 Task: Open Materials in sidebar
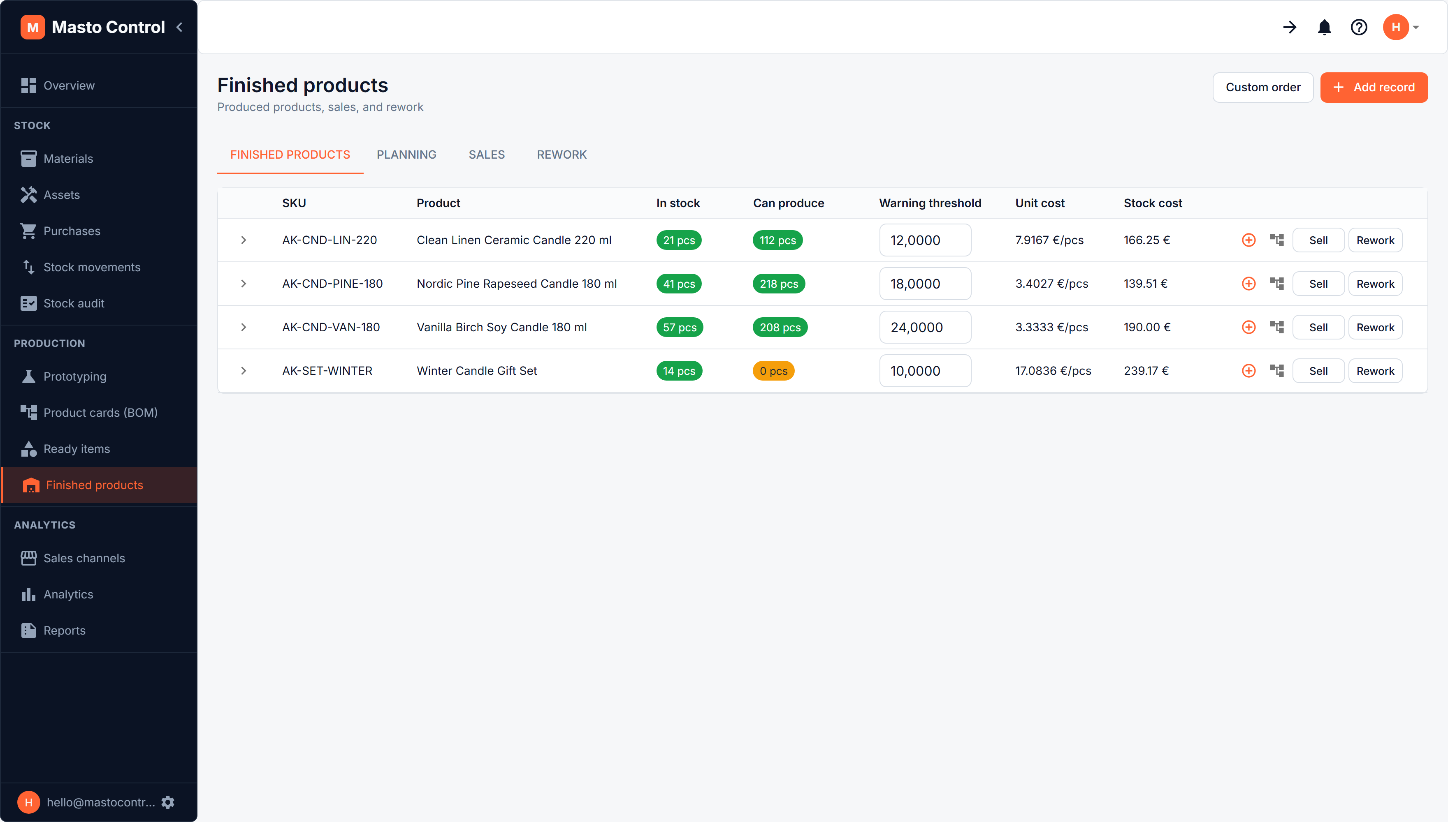coord(99,159)
